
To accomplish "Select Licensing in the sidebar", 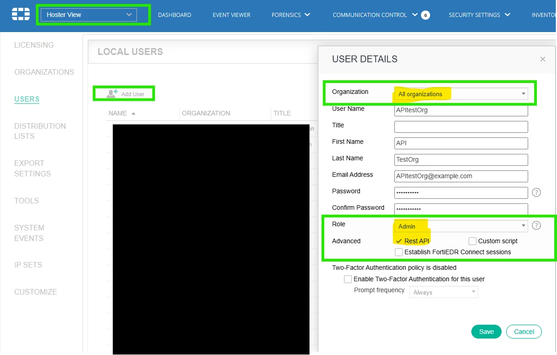I will (34, 45).
